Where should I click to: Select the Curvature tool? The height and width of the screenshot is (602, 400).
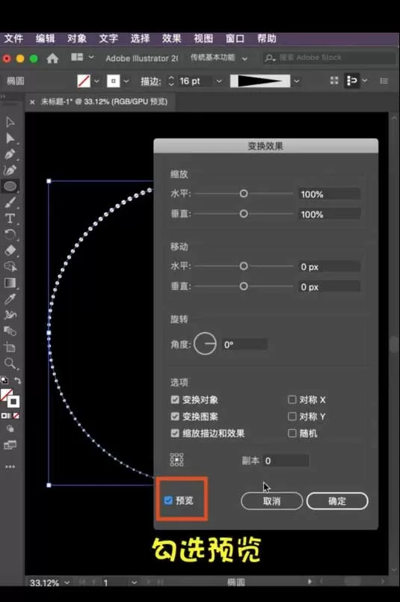[x=10, y=170]
